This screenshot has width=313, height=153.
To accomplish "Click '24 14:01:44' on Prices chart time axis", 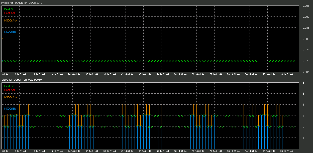I will pyautogui.click(x=74, y=74).
